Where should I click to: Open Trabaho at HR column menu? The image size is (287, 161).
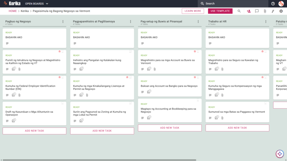[266, 22]
